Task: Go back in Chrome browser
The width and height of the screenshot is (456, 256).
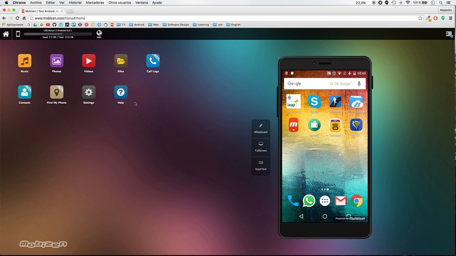Action: tap(4, 18)
